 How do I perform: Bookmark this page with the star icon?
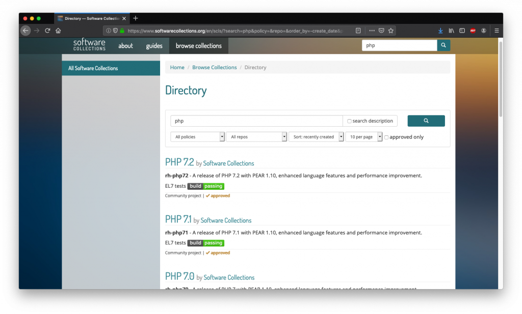(x=391, y=31)
